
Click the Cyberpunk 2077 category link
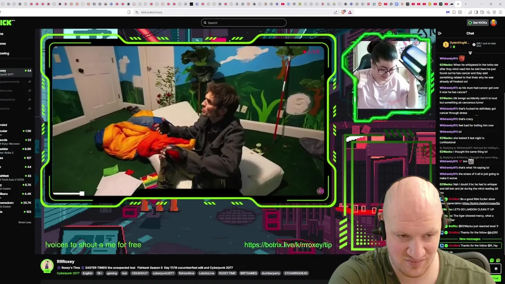(68, 273)
